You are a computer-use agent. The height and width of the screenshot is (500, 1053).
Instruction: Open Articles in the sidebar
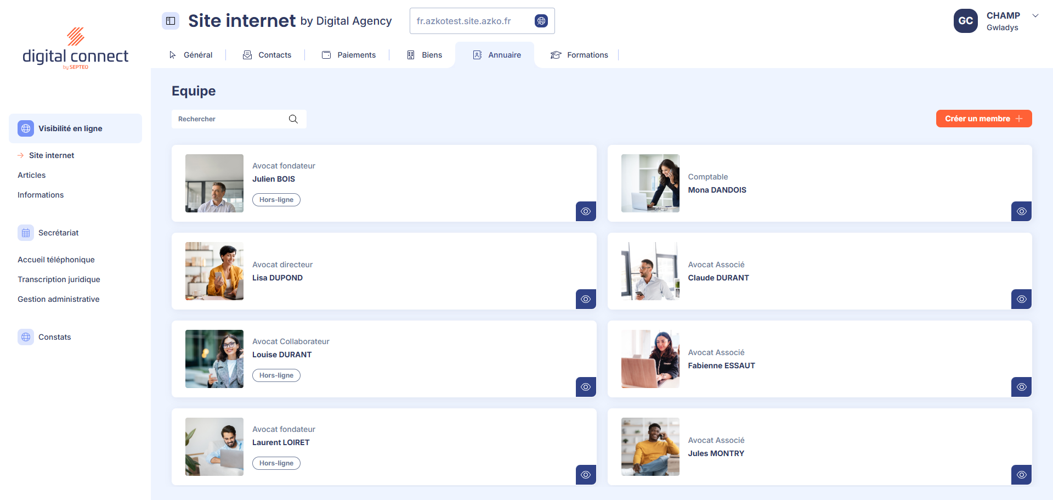pyautogui.click(x=32, y=175)
